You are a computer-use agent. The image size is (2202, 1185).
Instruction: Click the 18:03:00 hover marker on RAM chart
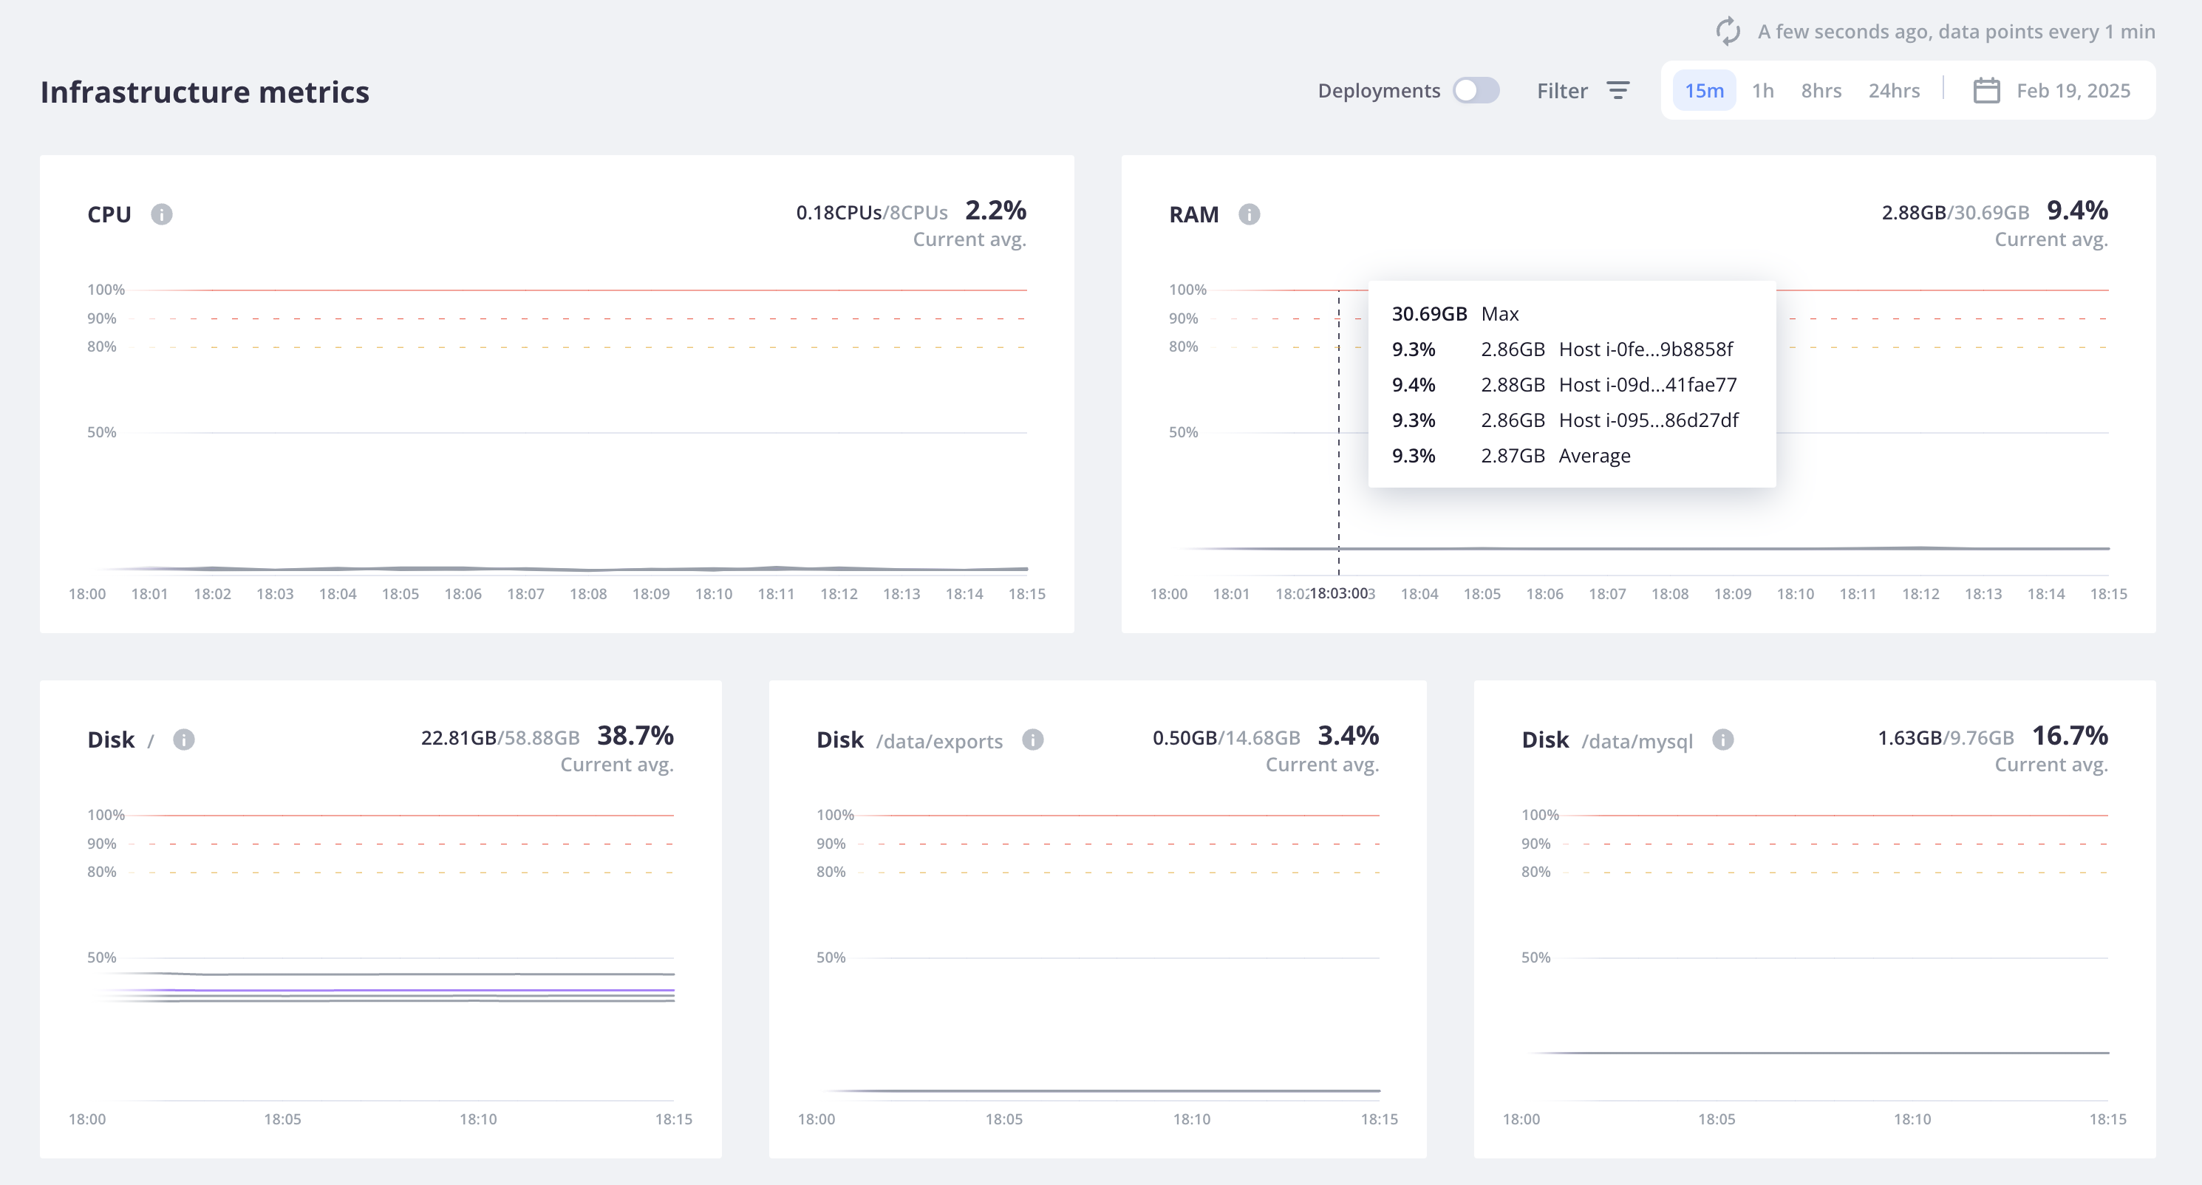[x=1339, y=594]
